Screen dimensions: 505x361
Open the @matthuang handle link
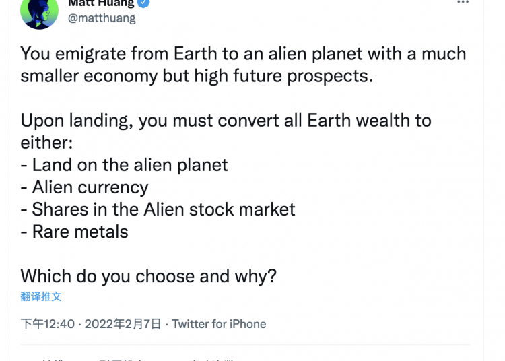point(102,18)
